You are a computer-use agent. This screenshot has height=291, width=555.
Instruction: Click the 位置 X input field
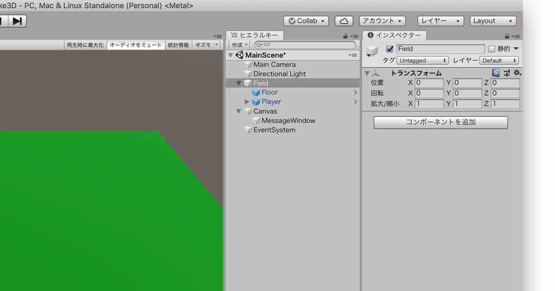(429, 83)
